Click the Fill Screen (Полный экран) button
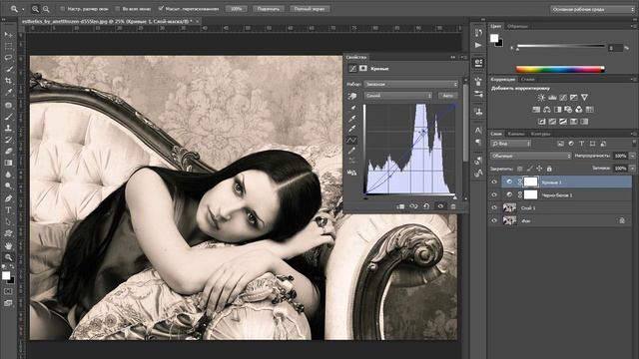The image size is (639, 359). [x=310, y=9]
